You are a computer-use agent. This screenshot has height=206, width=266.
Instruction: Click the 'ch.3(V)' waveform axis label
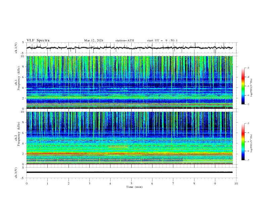pyautogui.click(x=16, y=173)
